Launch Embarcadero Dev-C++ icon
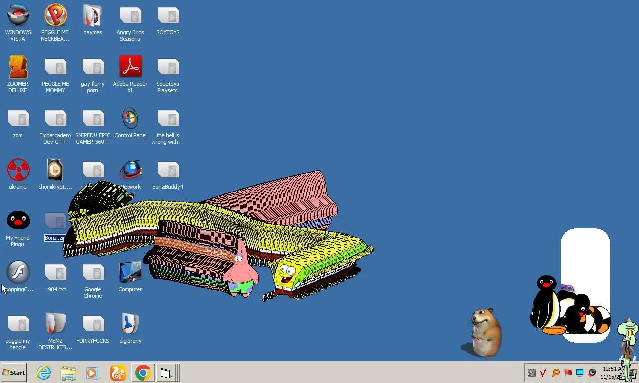Screen dimensions: 639x383 coord(55,126)
